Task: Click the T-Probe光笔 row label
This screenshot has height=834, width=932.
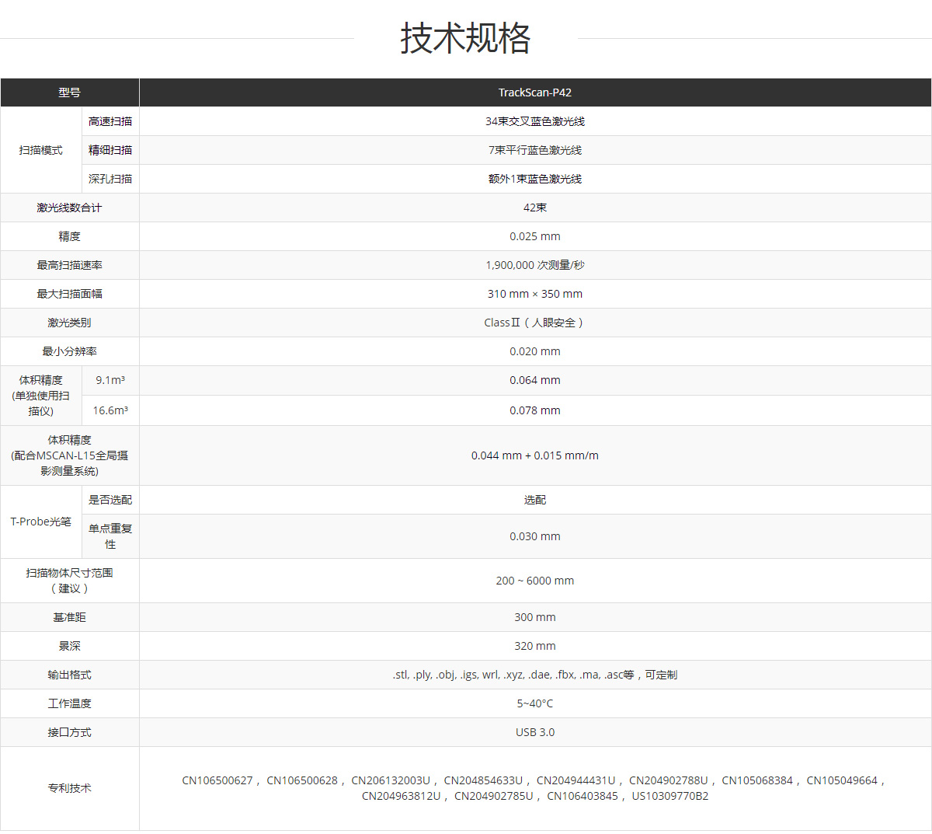Action: (40, 522)
